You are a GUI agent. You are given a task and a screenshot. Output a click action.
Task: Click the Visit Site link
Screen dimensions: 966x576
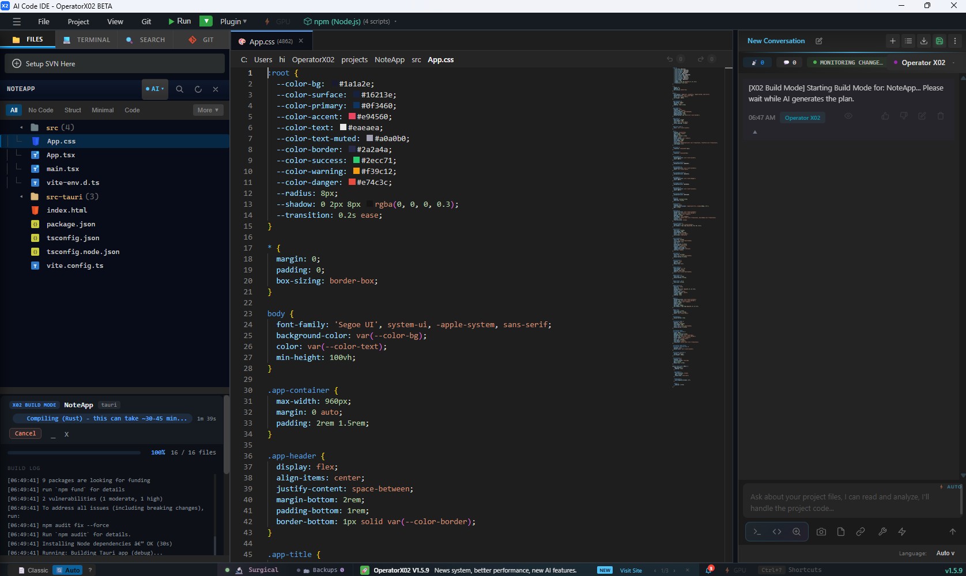pos(631,570)
